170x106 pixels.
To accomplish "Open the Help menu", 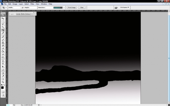I will [50, 4].
